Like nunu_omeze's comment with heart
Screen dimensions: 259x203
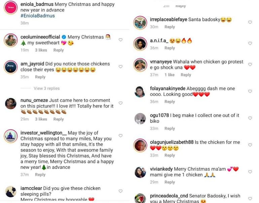[x=121, y=103]
